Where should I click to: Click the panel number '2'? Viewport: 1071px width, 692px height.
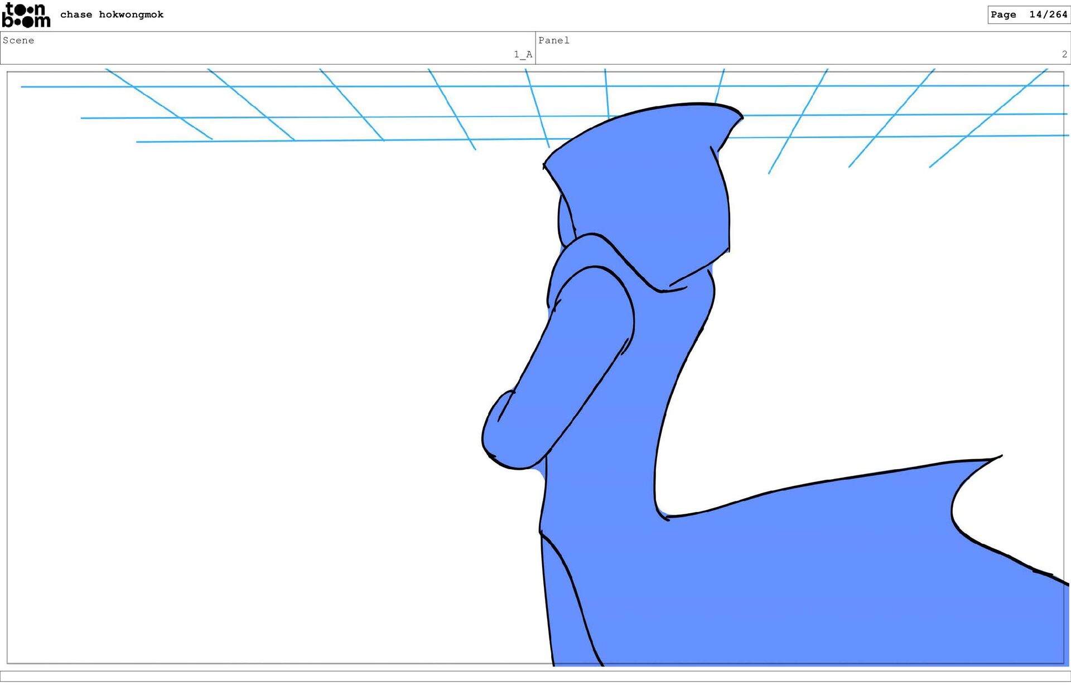pos(1064,54)
